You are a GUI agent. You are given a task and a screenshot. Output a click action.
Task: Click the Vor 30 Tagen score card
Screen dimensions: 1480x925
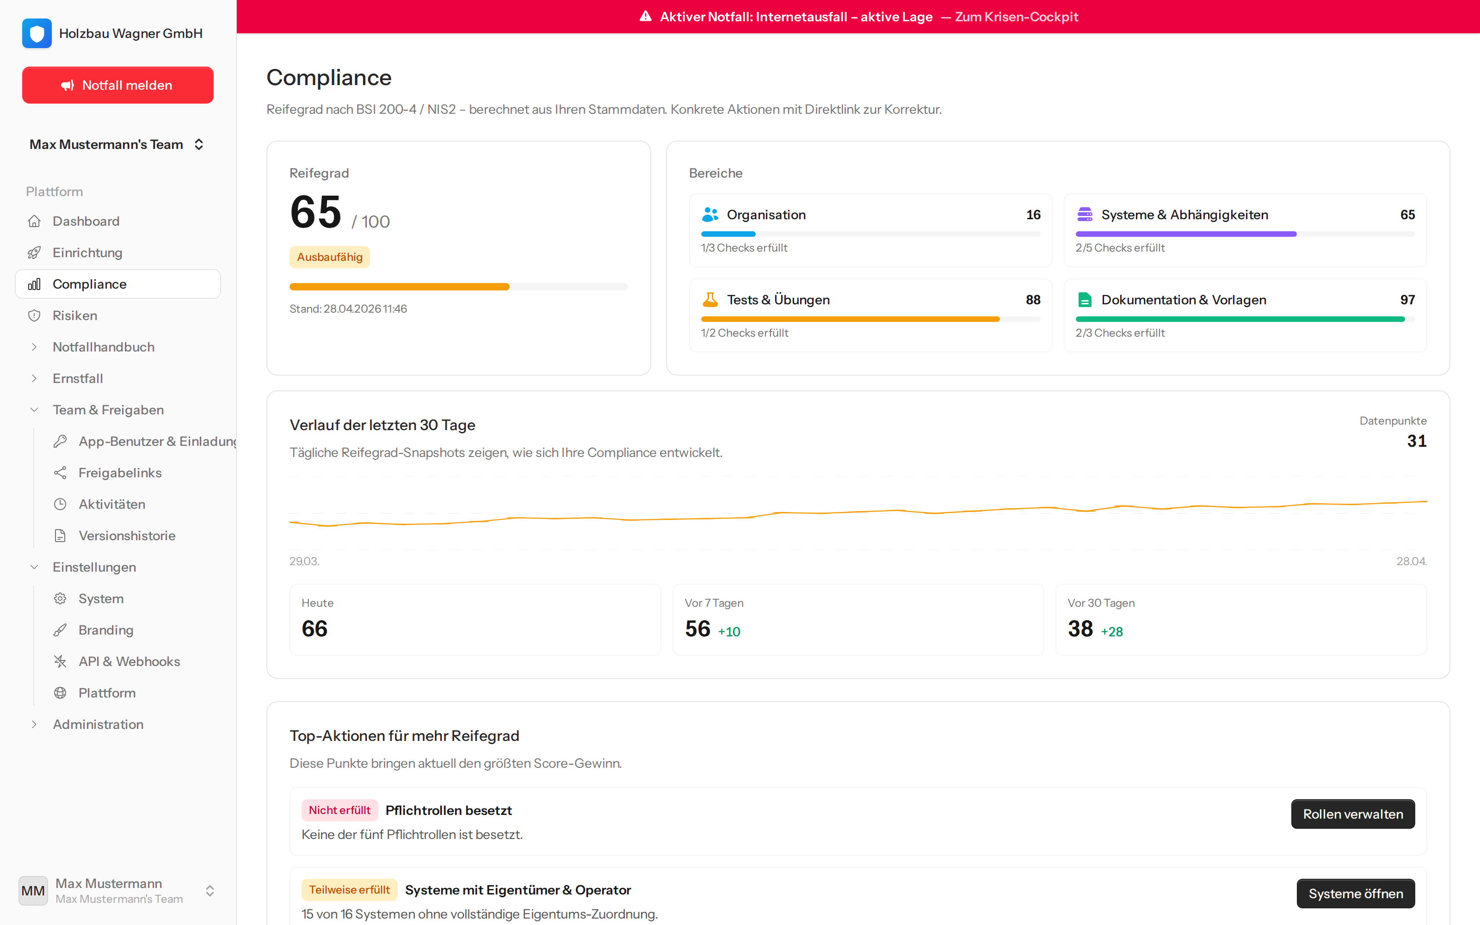point(1241,620)
